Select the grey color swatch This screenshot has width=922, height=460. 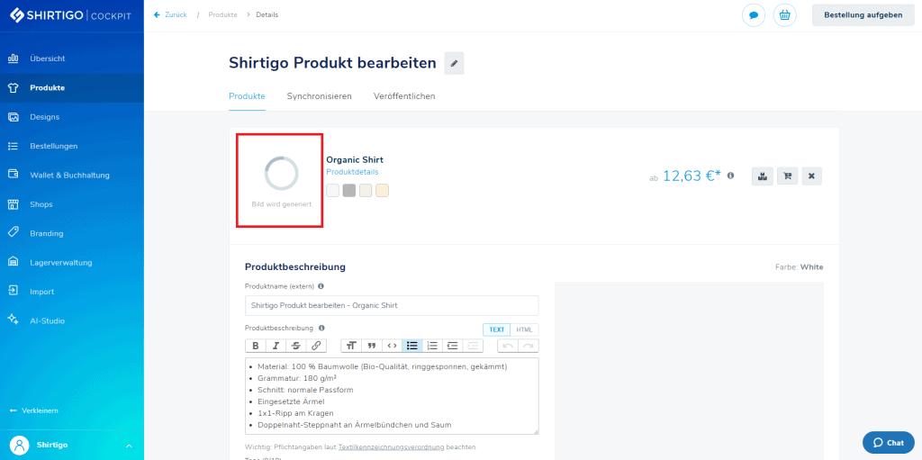click(x=349, y=191)
